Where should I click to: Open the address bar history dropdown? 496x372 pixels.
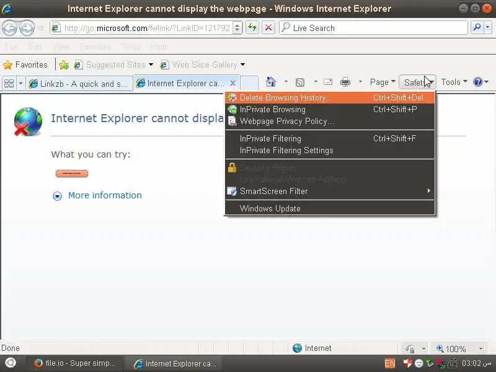(x=237, y=28)
